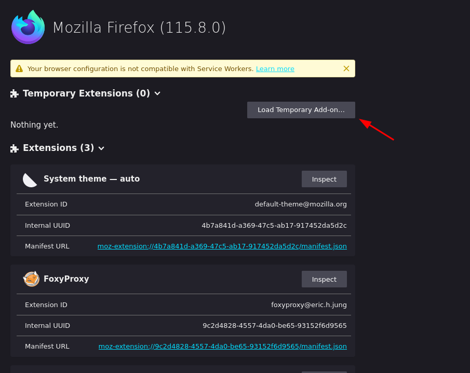This screenshot has width=470, height=373.
Task: Open System theme manifest.json URL
Action: (222, 246)
